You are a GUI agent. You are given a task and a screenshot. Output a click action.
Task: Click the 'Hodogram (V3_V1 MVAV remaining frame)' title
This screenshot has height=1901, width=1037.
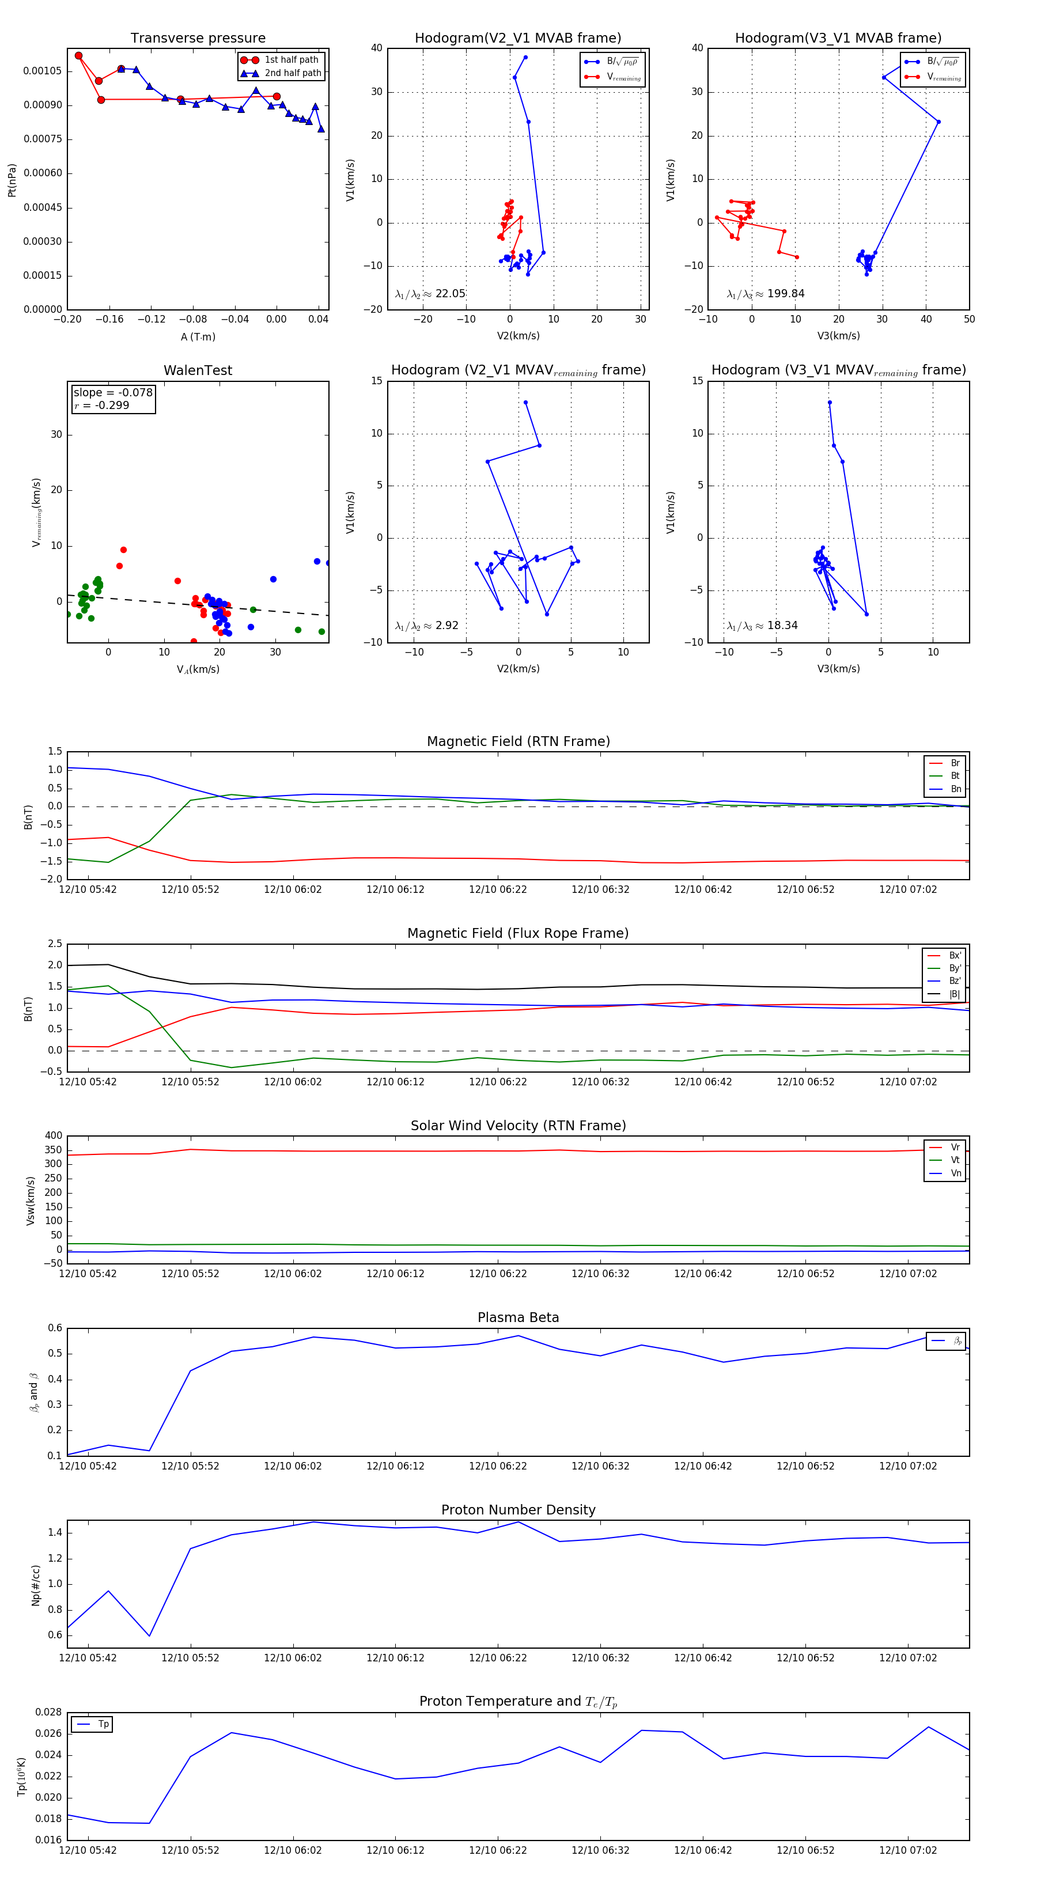pyautogui.click(x=838, y=370)
